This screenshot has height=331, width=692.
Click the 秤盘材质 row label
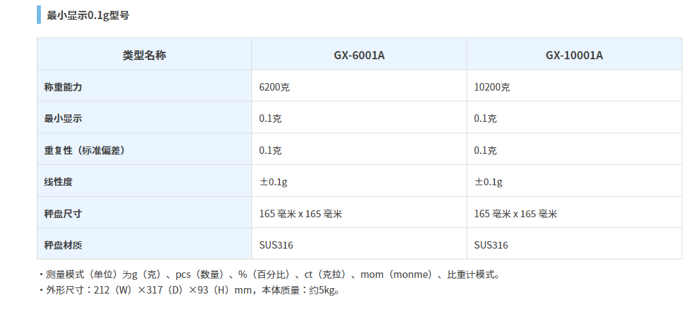pyautogui.click(x=63, y=245)
